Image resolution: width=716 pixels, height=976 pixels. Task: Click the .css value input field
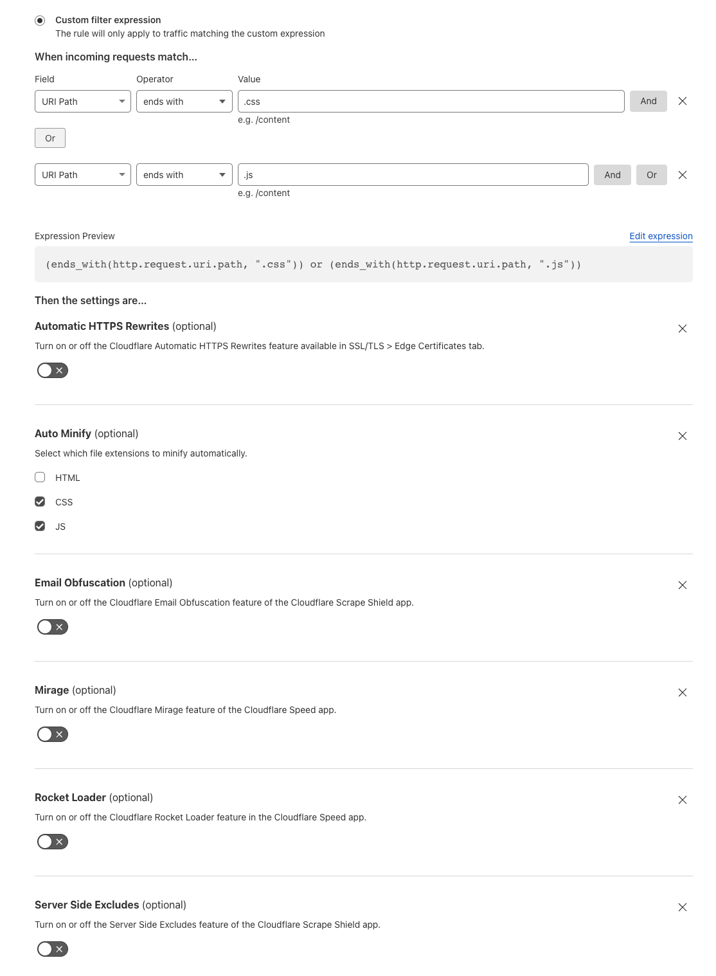point(431,102)
